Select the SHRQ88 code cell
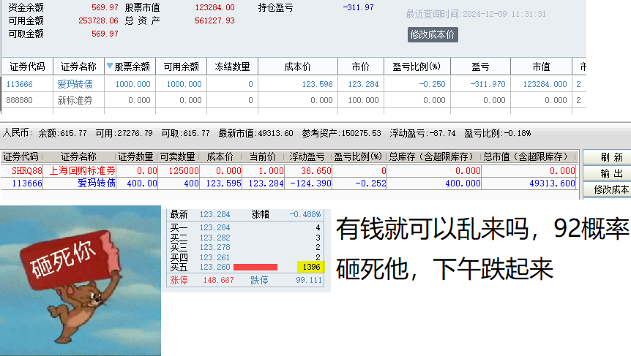 pos(27,171)
